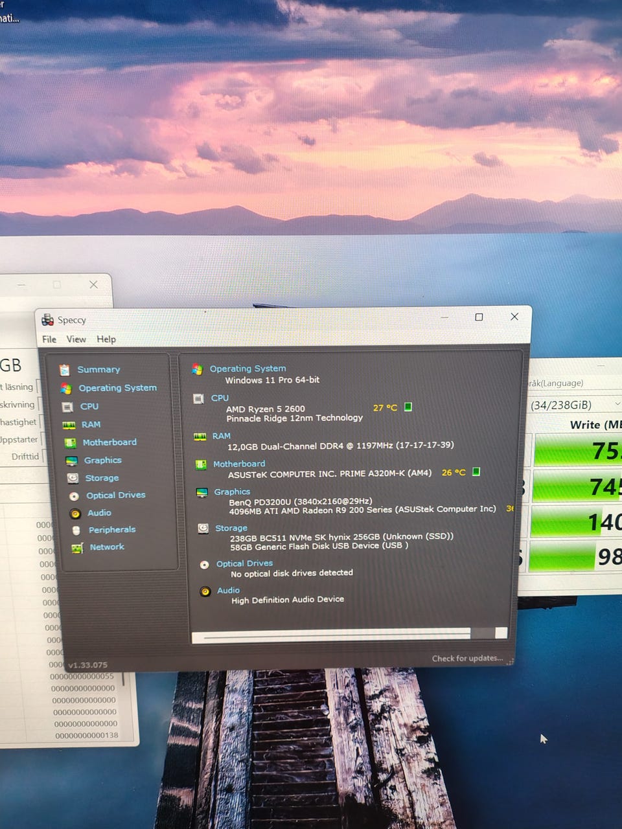Click the Graphics icon in summary panel
This screenshot has height=829, width=622.
tap(202, 492)
